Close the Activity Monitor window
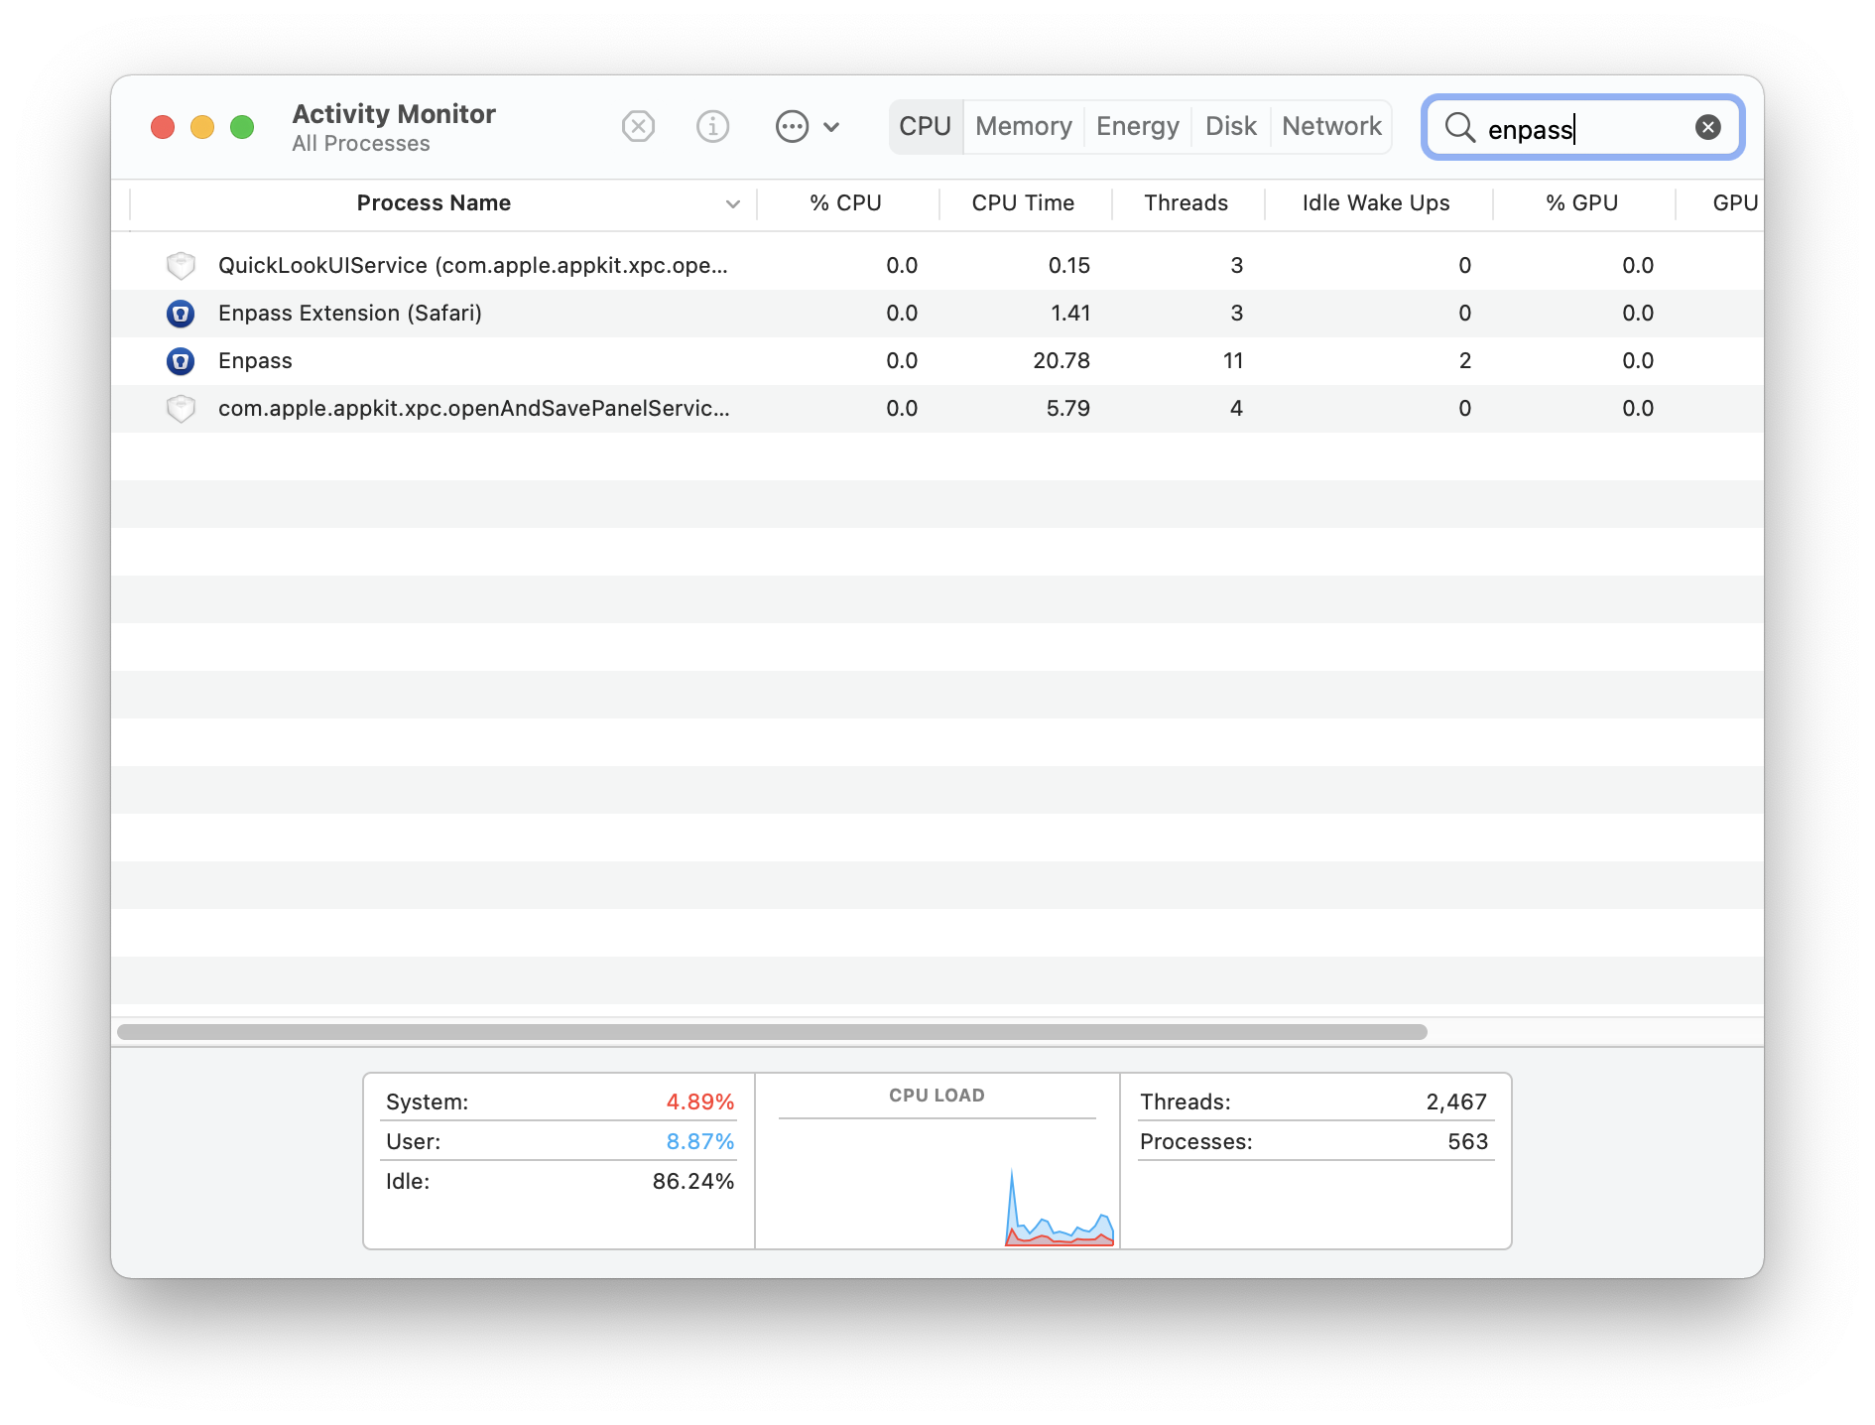This screenshot has width=1875, height=1425. [x=163, y=127]
